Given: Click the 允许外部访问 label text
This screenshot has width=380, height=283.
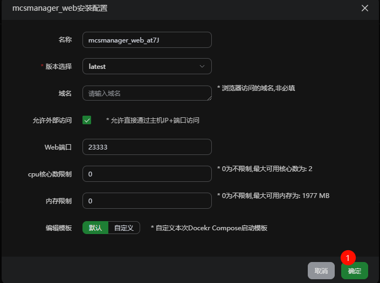Looking at the screenshot, I should (52, 120).
